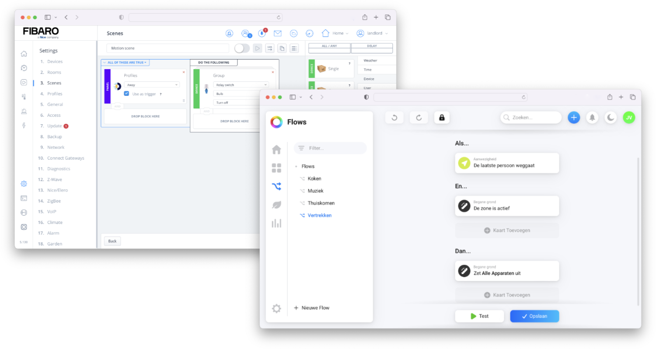Open the De laatste persoon weggaat card
656x349 pixels.
point(507,163)
